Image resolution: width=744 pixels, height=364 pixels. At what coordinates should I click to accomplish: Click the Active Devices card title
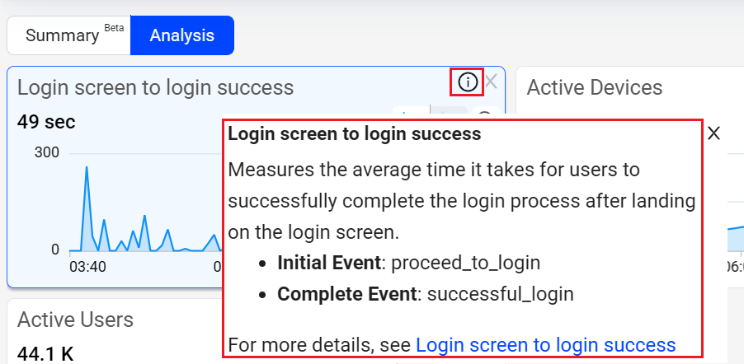tap(594, 87)
